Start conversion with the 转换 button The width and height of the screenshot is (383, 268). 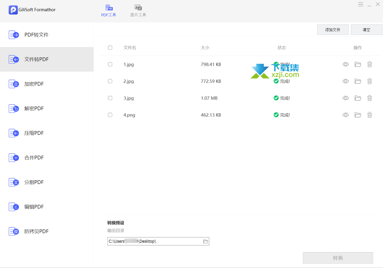(x=338, y=258)
